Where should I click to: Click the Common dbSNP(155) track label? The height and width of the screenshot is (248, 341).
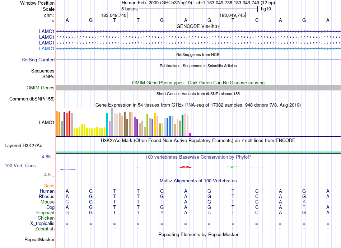[x=32, y=99]
